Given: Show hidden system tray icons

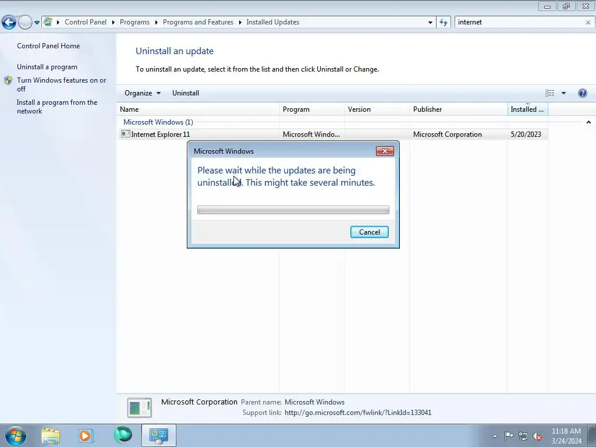Looking at the screenshot, I should [x=495, y=436].
